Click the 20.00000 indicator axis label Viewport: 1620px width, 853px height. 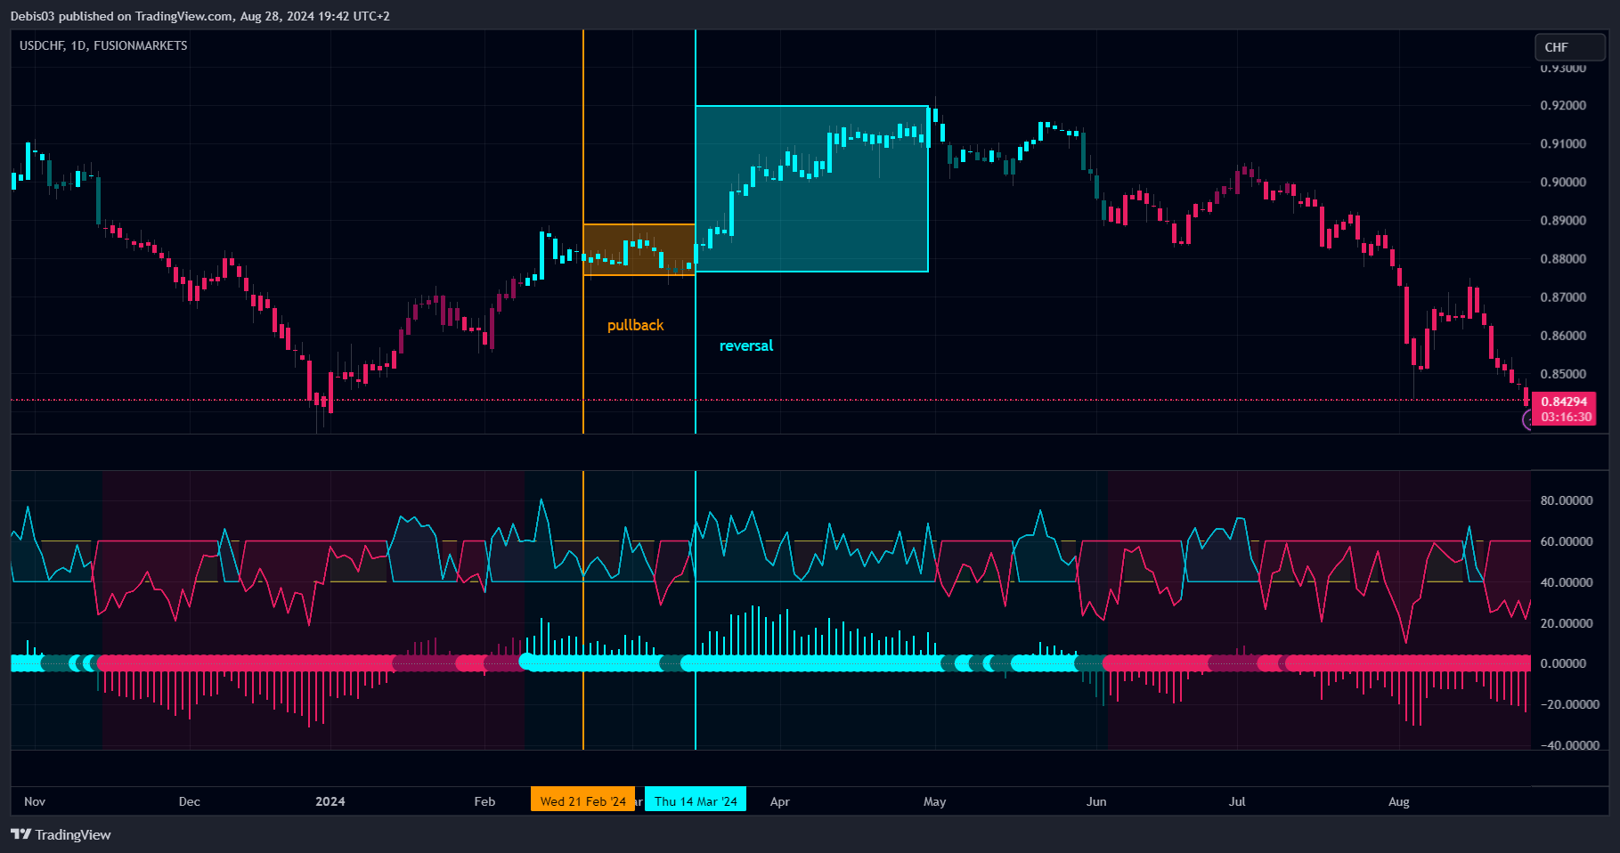(1567, 623)
